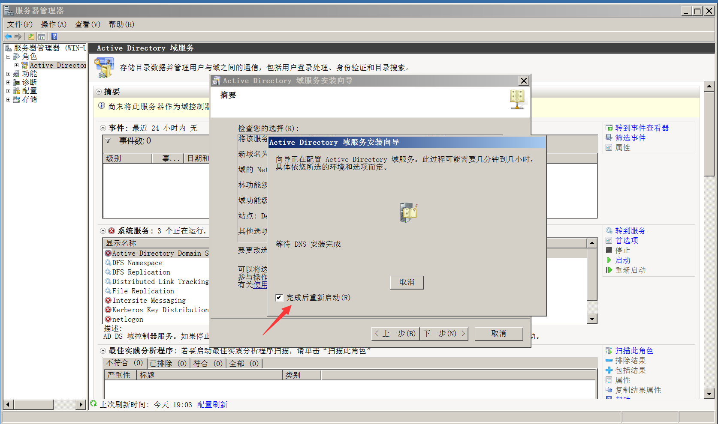Open the 帮助(H) menu
The height and width of the screenshot is (424, 718).
pos(121,24)
